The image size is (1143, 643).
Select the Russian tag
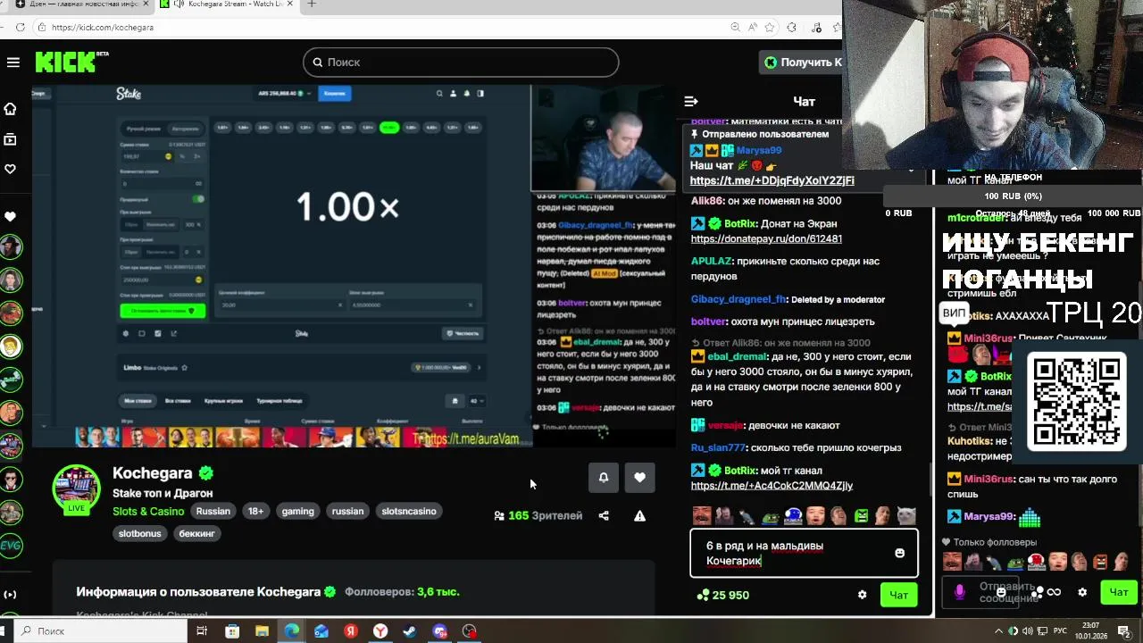tap(213, 512)
